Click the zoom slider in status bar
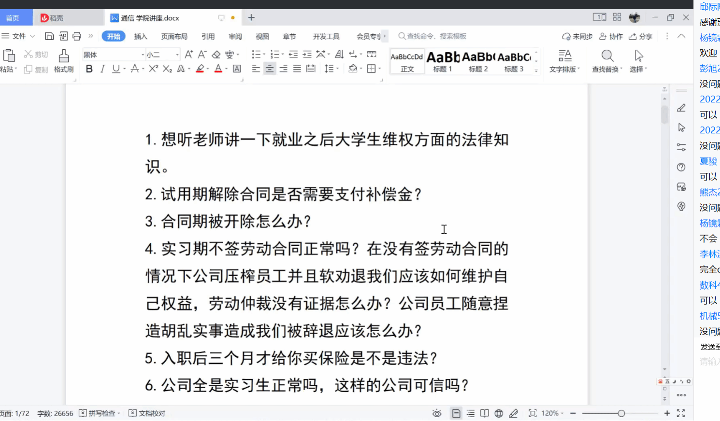Image resolution: width=720 pixels, height=421 pixels. [x=621, y=413]
